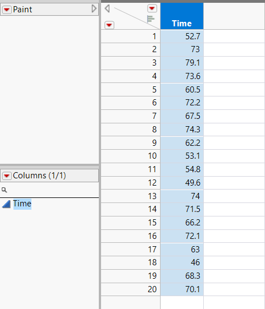Select row number 11
Viewport: 265px width, 309px height.
[130, 169]
